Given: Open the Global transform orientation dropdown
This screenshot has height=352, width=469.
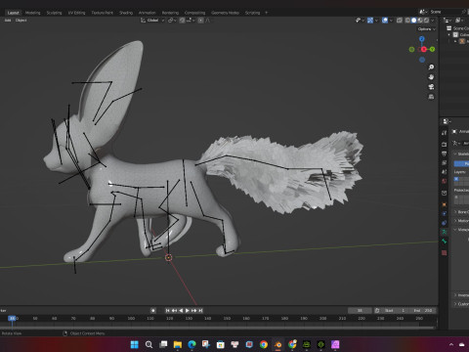Looking at the screenshot, I should coord(152,21).
